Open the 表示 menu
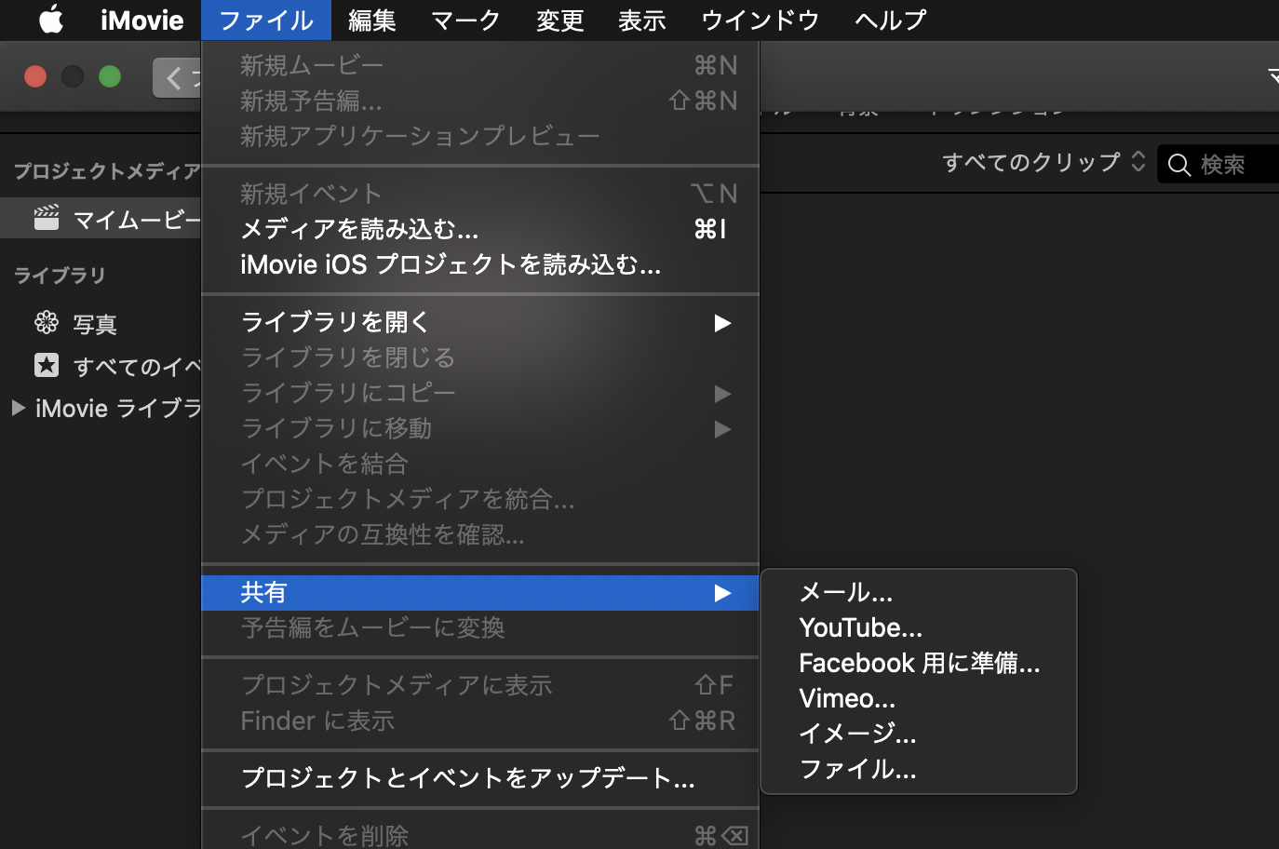 642,20
